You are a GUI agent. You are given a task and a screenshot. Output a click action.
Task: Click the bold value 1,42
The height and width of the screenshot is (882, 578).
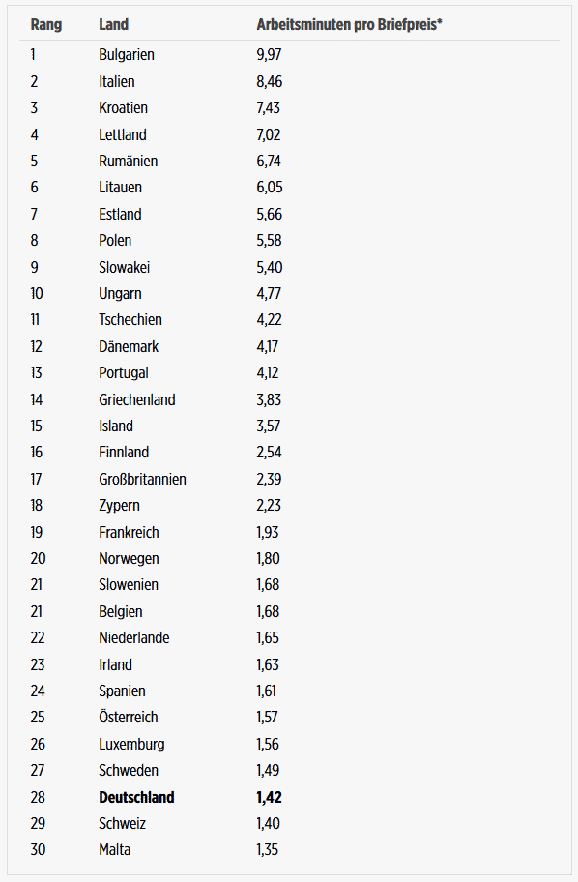270,798
